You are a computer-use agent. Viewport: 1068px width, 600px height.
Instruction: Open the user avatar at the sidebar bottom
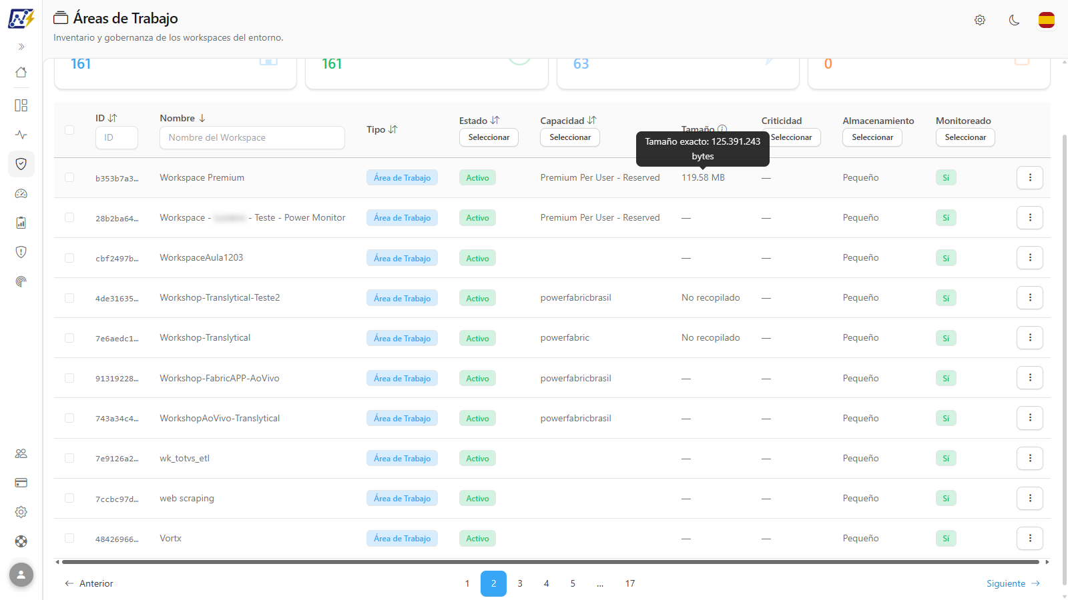(21, 574)
